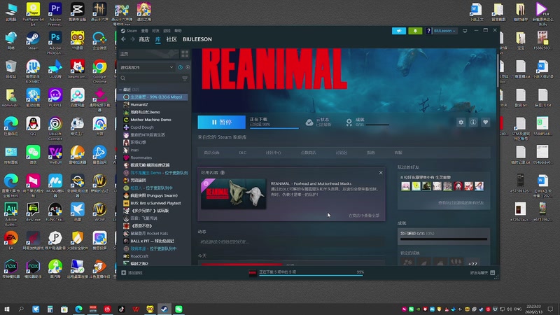Go forward with Steam's forward arrow

(x=132, y=39)
